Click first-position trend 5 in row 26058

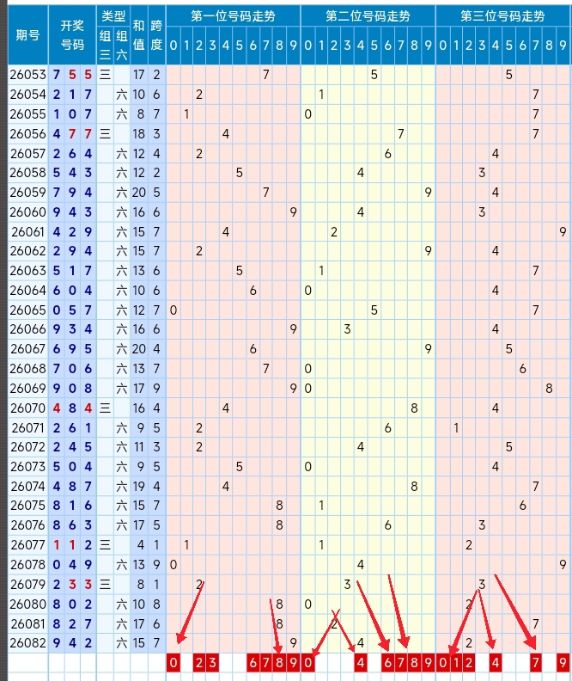tap(240, 173)
